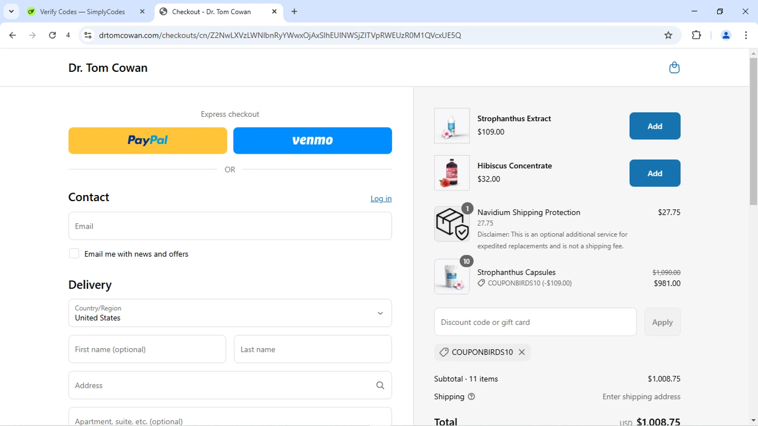Click the Hibiscus Concentrate product thumbnail
The image size is (758, 426).
point(452,173)
